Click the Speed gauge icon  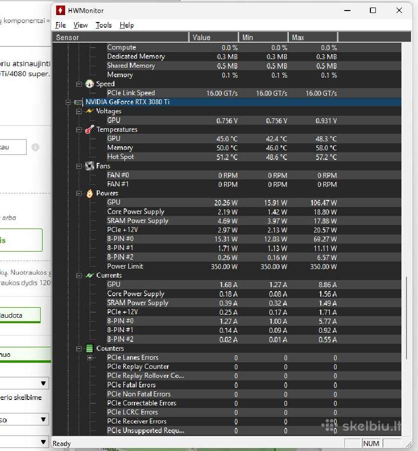click(x=90, y=84)
